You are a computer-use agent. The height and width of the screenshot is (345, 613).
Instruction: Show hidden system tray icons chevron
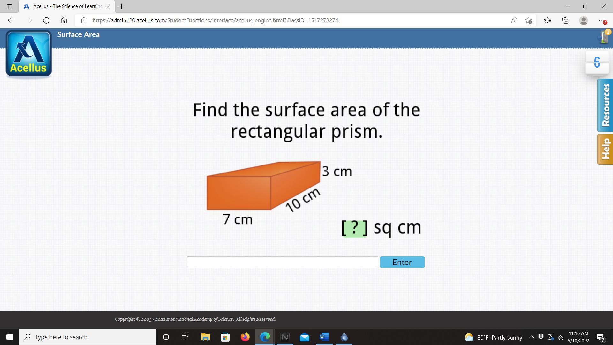coord(531,337)
